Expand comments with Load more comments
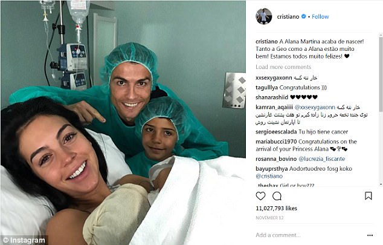Viewport: 383px width, 245px height. [283, 67]
